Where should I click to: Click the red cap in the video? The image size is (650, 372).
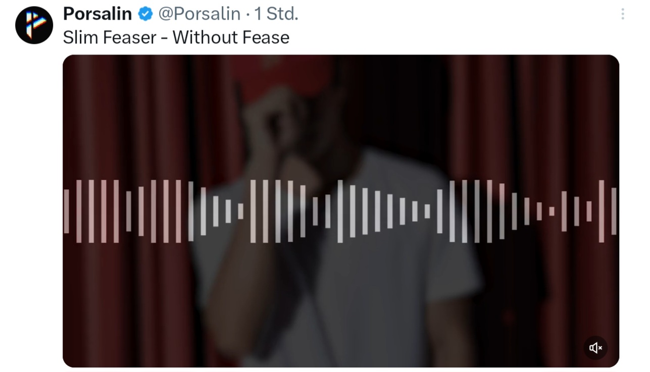click(x=283, y=76)
